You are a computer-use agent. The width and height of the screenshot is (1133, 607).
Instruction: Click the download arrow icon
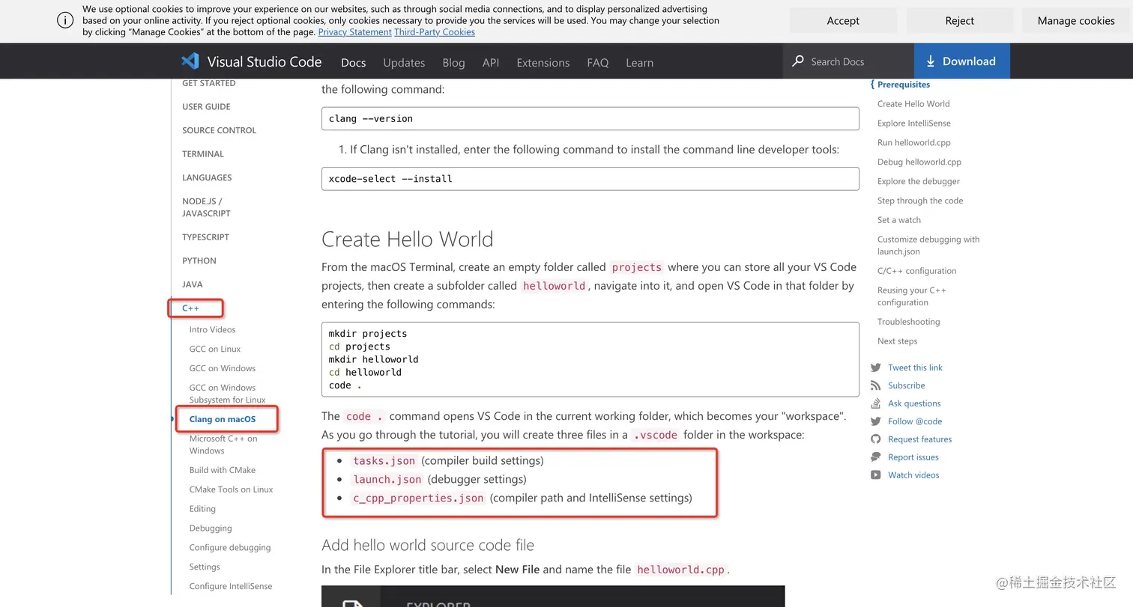pyautogui.click(x=931, y=61)
